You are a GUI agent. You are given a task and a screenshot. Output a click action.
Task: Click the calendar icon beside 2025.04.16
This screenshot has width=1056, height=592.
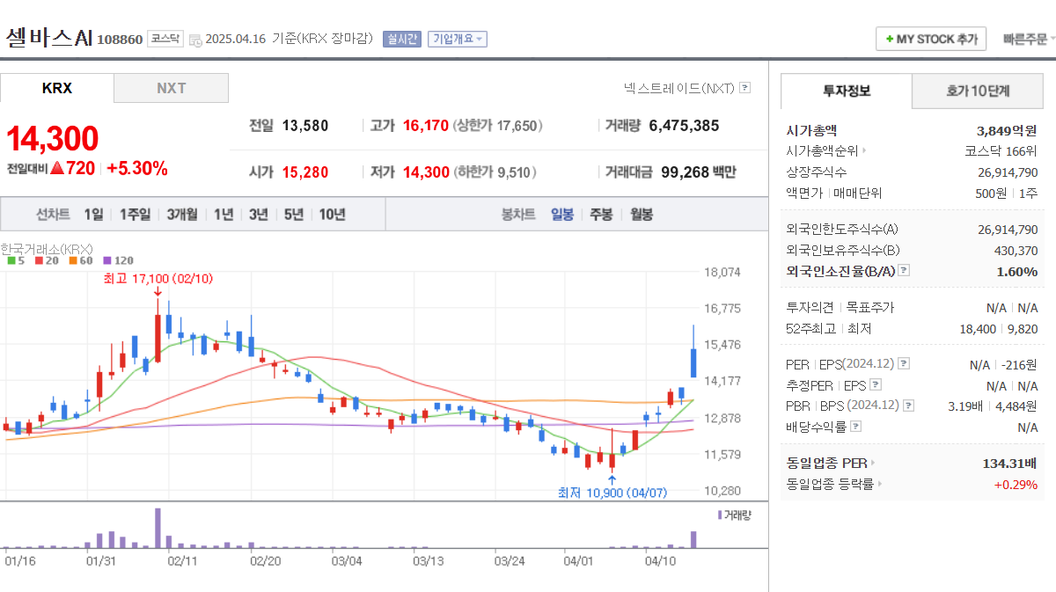coord(194,39)
